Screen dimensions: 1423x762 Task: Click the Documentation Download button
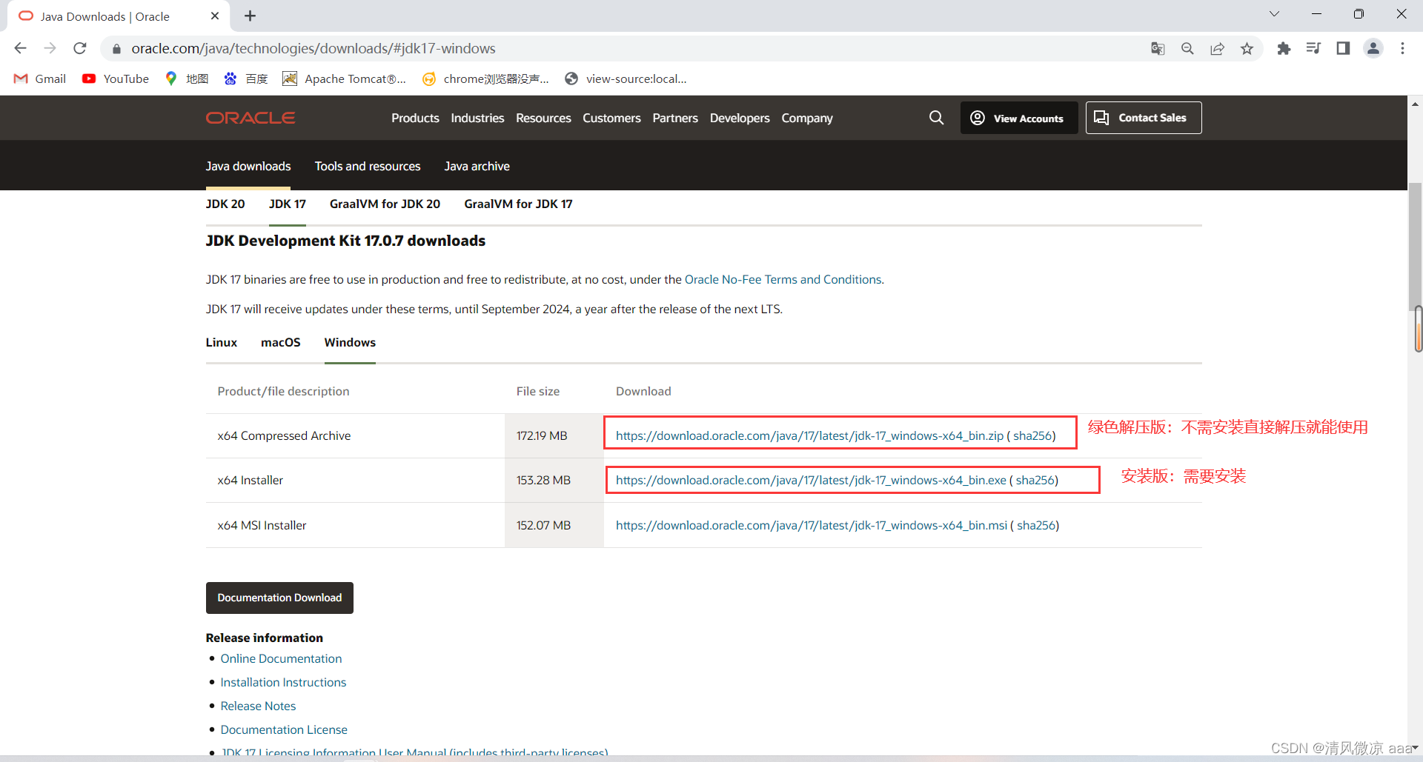tap(279, 598)
